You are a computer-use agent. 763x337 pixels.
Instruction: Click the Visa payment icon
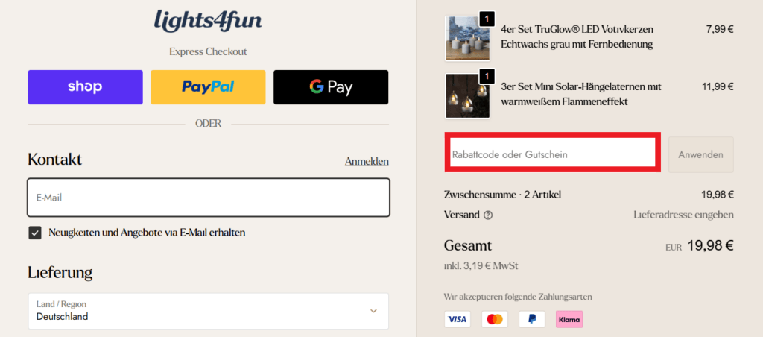coord(457,319)
